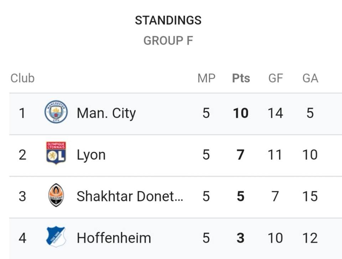This screenshot has height=259, width=342.
Task: Click the Manchester City crest icon
Action: pos(56,112)
